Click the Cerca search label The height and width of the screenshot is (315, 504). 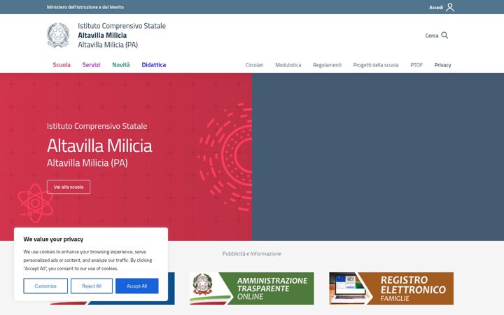432,36
